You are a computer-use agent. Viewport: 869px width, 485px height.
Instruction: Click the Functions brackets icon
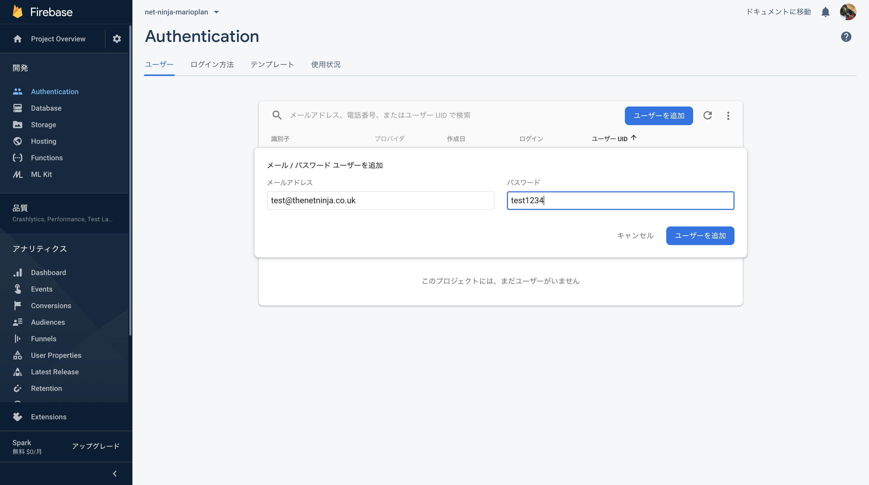click(x=18, y=157)
